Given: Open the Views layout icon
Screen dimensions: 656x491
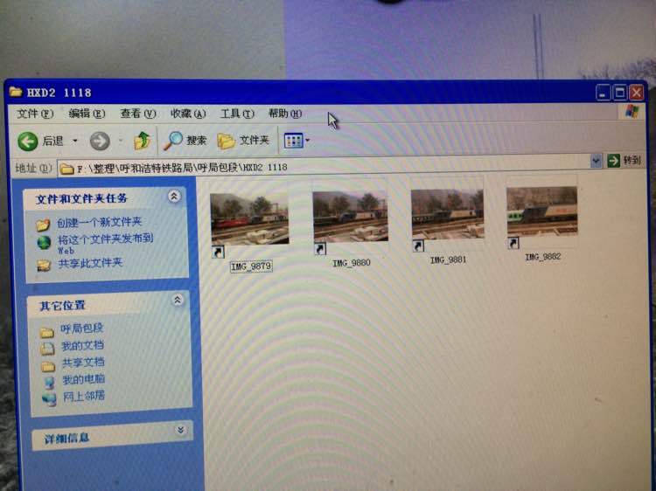Looking at the screenshot, I should [x=293, y=141].
